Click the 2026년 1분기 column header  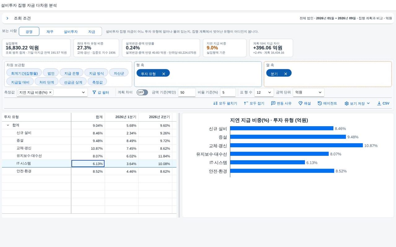click(122, 117)
